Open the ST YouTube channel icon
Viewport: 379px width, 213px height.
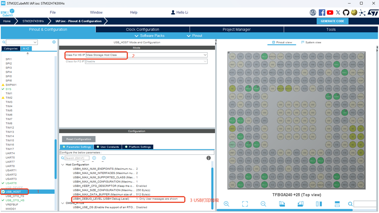point(330,13)
